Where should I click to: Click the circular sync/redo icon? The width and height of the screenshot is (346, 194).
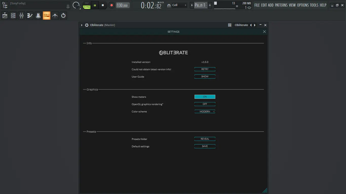click(63, 15)
